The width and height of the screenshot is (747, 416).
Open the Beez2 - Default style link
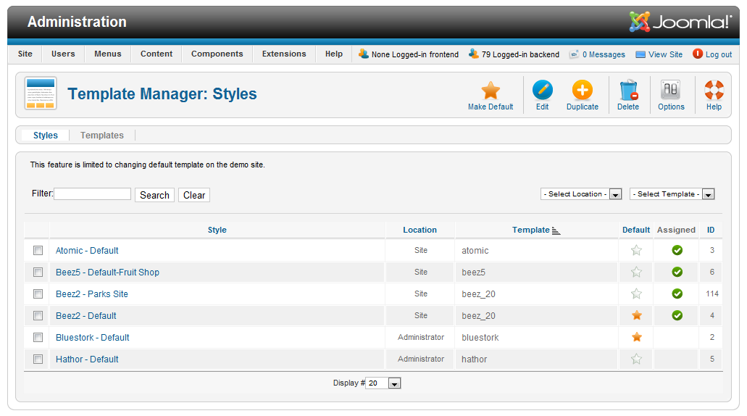86,315
